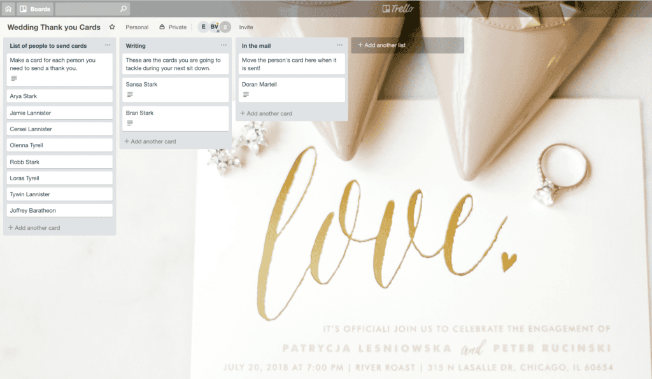Open menu for List of people list

point(108,45)
